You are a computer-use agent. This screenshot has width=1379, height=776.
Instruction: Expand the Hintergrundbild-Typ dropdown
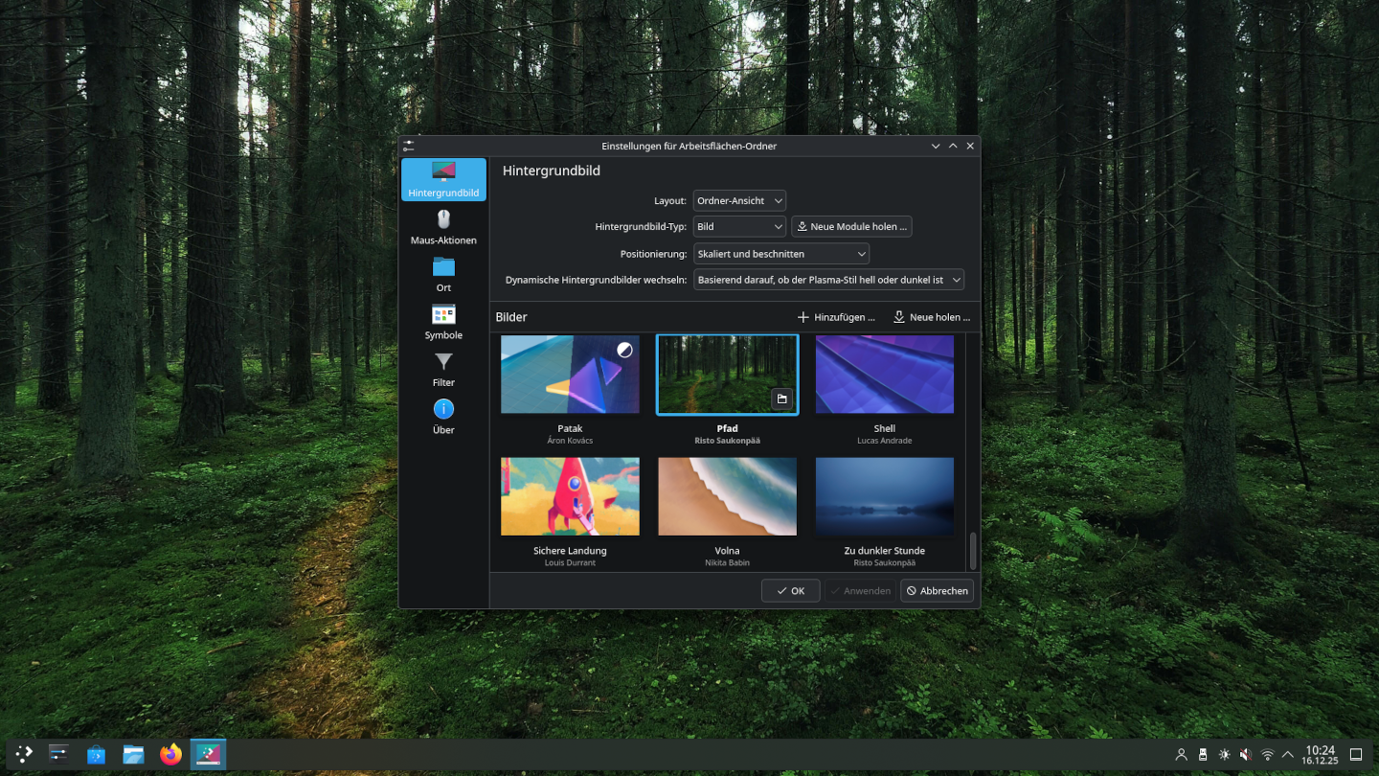[x=739, y=227]
